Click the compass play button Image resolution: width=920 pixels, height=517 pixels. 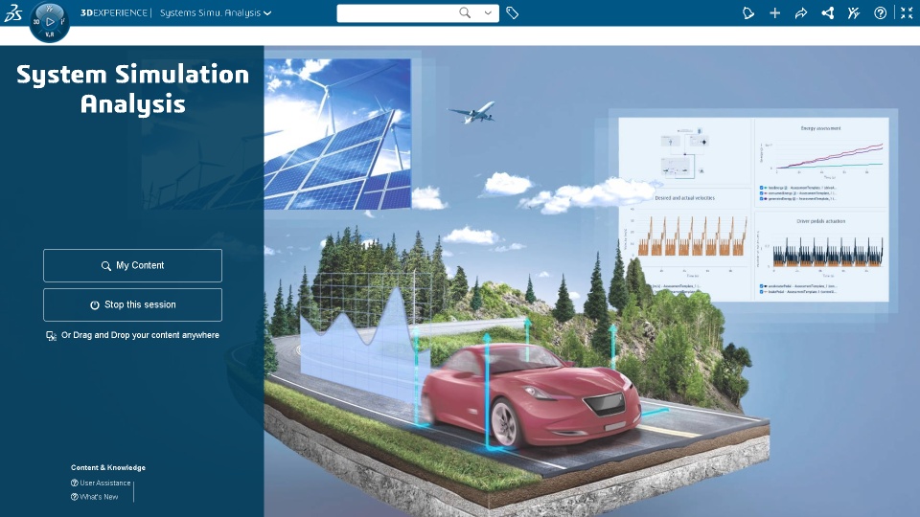pyautogui.click(x=50, y=22)
